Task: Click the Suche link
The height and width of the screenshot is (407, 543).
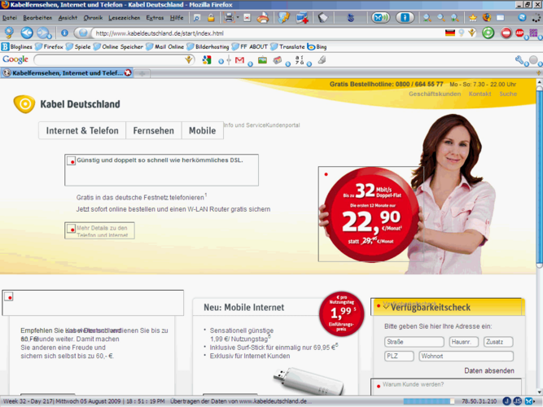Action: tap(508, 94)
